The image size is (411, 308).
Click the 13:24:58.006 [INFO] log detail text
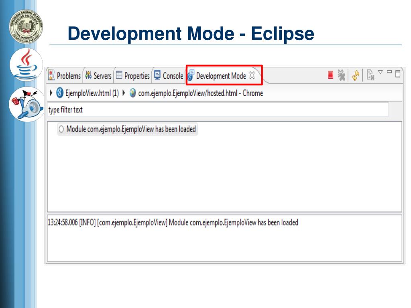pos(173,223)
